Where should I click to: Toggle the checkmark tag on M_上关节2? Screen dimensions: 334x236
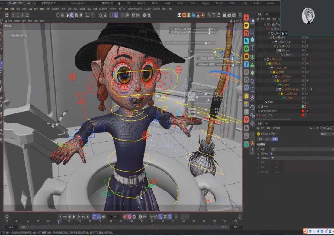(307, 80)
